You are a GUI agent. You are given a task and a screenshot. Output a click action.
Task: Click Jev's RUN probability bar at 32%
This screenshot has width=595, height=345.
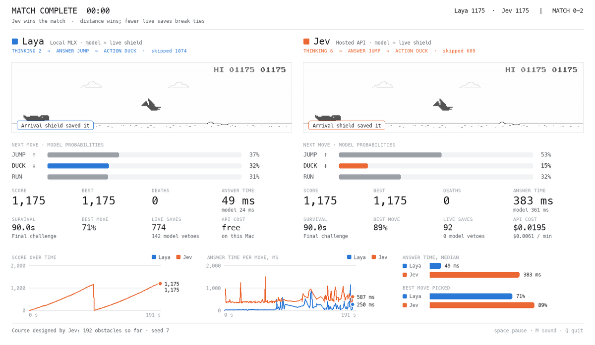click(x=370, y=177)
